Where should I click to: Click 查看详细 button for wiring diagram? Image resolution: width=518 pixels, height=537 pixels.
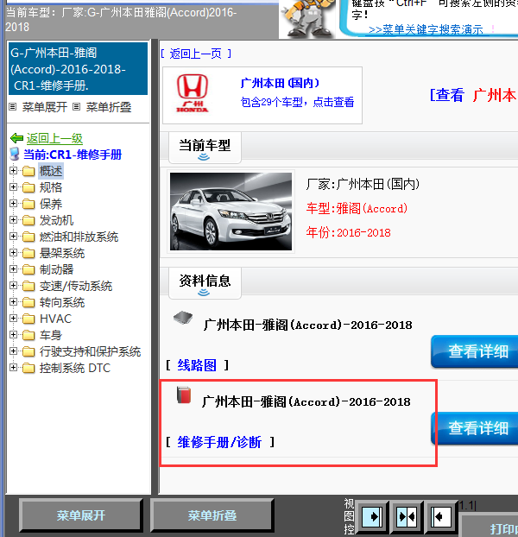(475, 351)
